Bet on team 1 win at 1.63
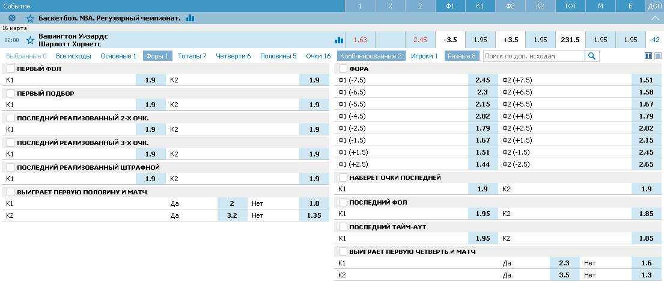The image size is (664, 281). tap(361, 40)
